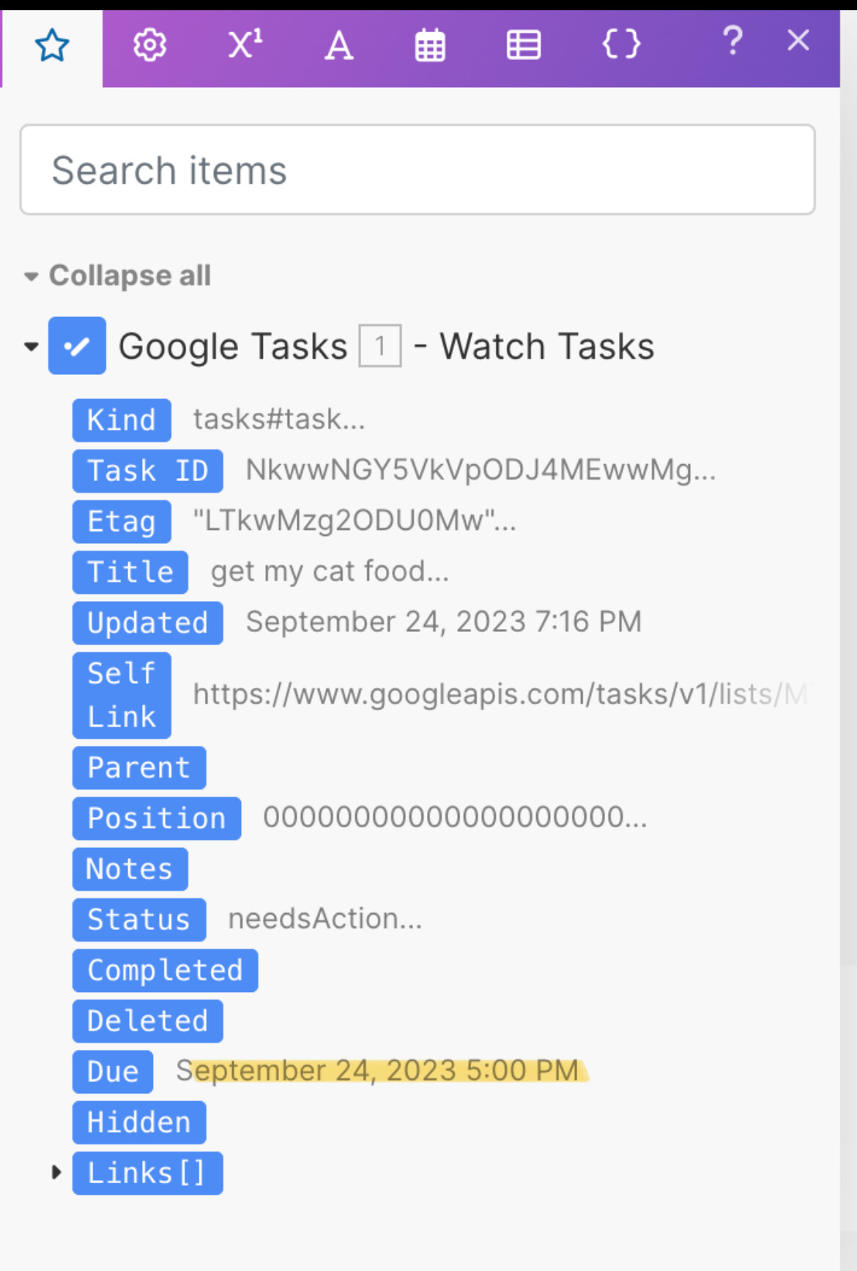Insert the Title data pill
The height and width of the screenshot is (1271, 857).
pyautogui.click(x=130, y=572)
